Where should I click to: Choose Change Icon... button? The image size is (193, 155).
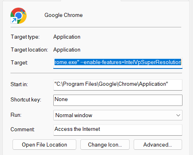(105, 145)
